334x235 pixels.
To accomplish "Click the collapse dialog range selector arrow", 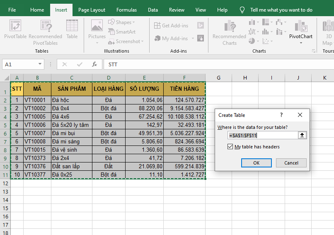I will point(302,135).
